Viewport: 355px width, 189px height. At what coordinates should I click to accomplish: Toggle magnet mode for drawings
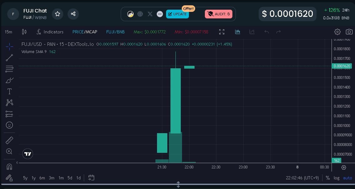point(9,167)
